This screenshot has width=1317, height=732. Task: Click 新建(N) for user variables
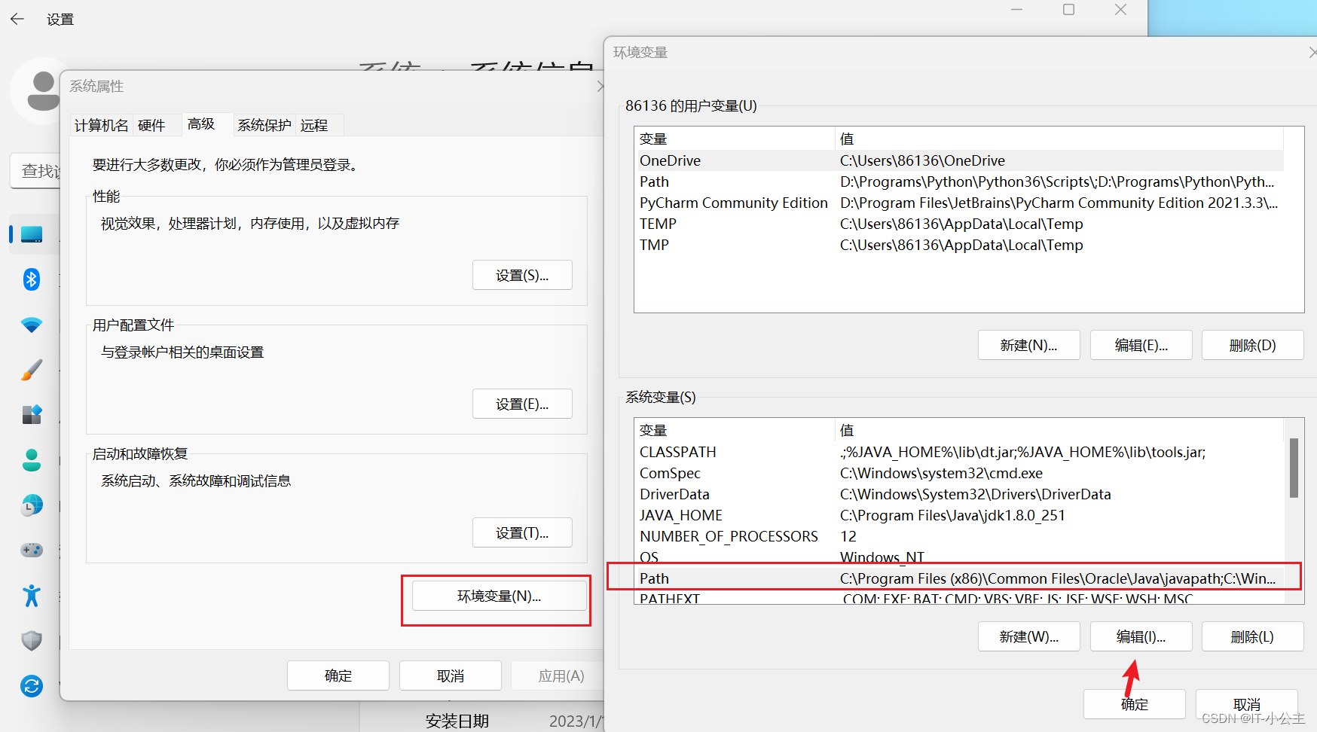click(x=1029, y=345)
